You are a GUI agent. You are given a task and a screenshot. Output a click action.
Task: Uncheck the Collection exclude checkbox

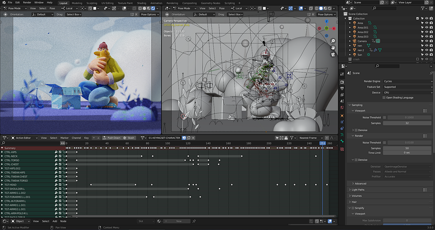(417, 19)
